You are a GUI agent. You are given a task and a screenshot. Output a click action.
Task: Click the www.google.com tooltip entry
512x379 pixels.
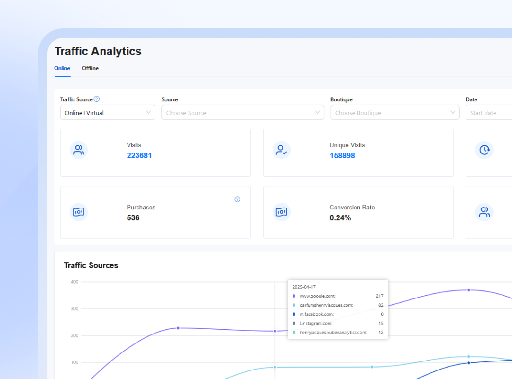pyautogui.click(x=338, y=296)
